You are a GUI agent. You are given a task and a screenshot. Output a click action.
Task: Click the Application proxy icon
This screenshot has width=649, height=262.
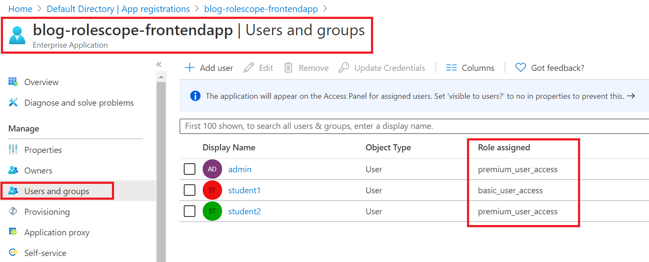tap(13, 232)
